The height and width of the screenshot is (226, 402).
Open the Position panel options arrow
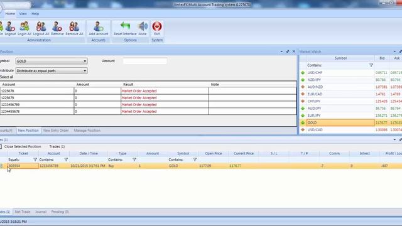(281, 51)
